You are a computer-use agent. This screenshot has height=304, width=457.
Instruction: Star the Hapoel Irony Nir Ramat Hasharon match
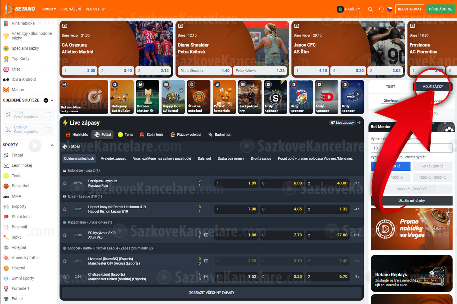click(65, 209)
